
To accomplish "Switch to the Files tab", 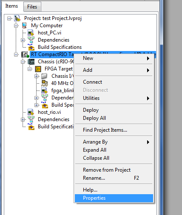I will (32, 7).
